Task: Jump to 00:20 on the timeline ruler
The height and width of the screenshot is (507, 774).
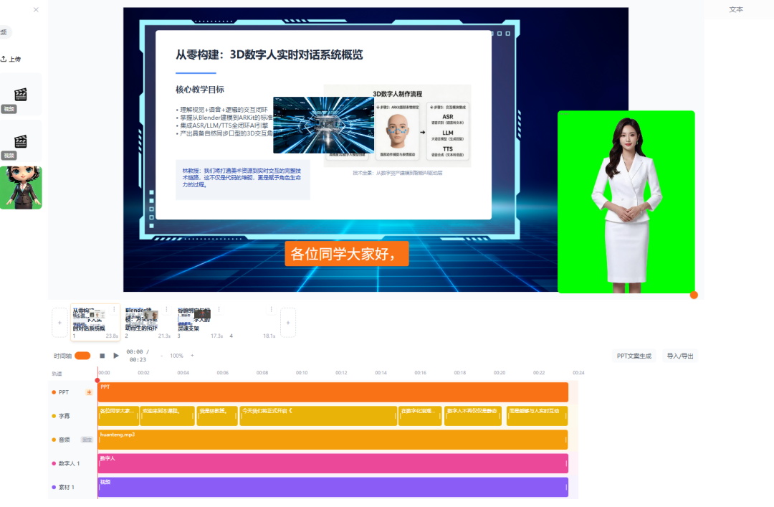Action: pos(500,373)
